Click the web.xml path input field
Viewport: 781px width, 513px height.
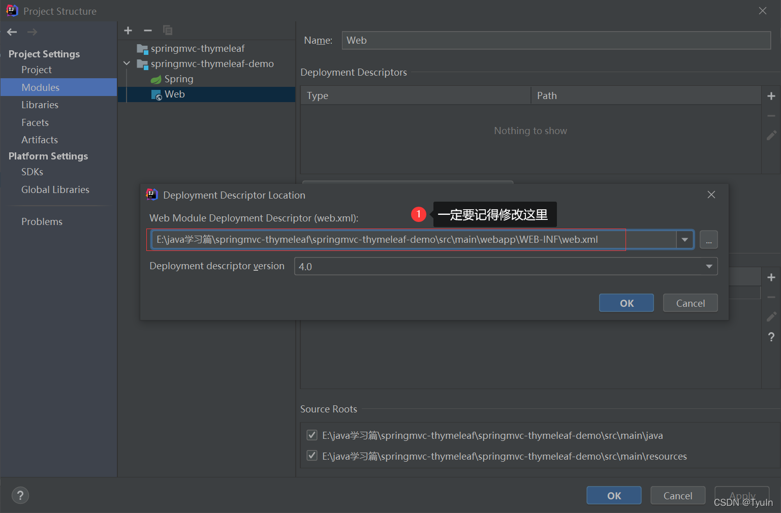point(414,240)
